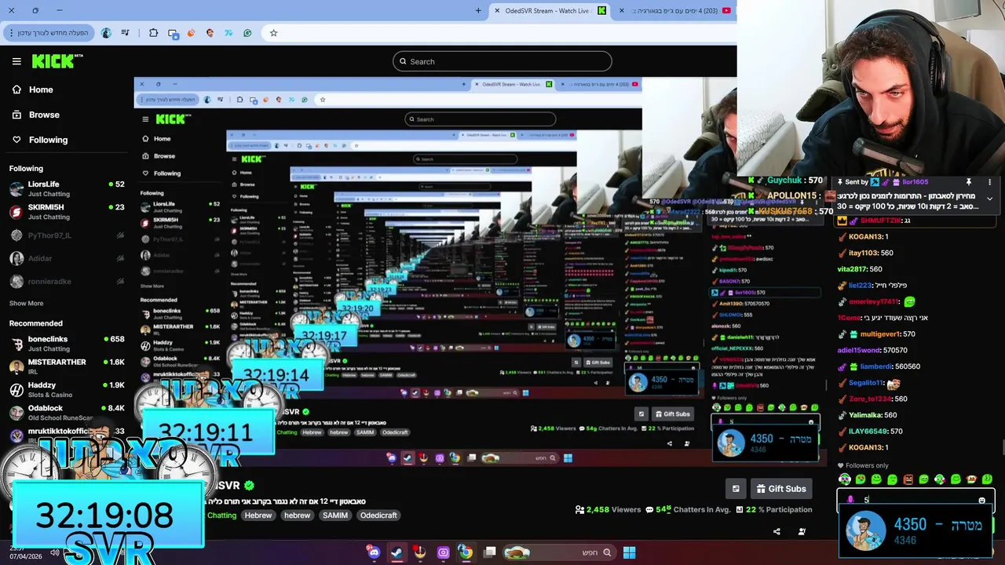Click chat message input field

(x=915, y=500)
